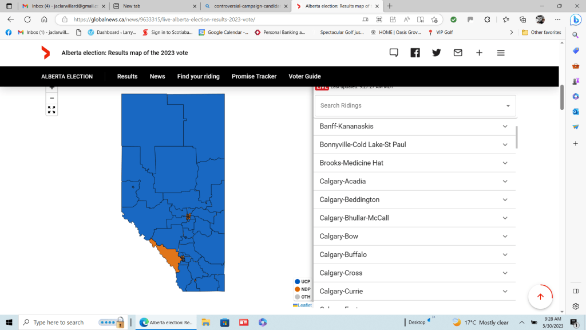
Task: Open the Find your riding link
Action: [x=198, y=76]
